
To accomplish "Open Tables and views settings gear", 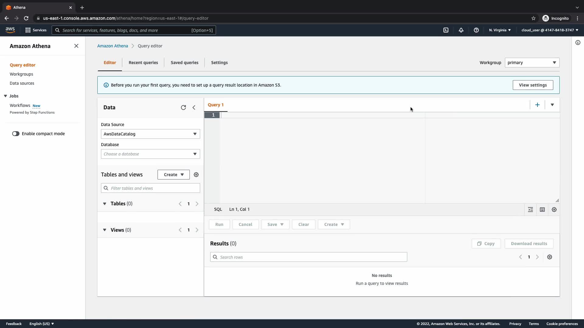I will (x=196, y=175).
